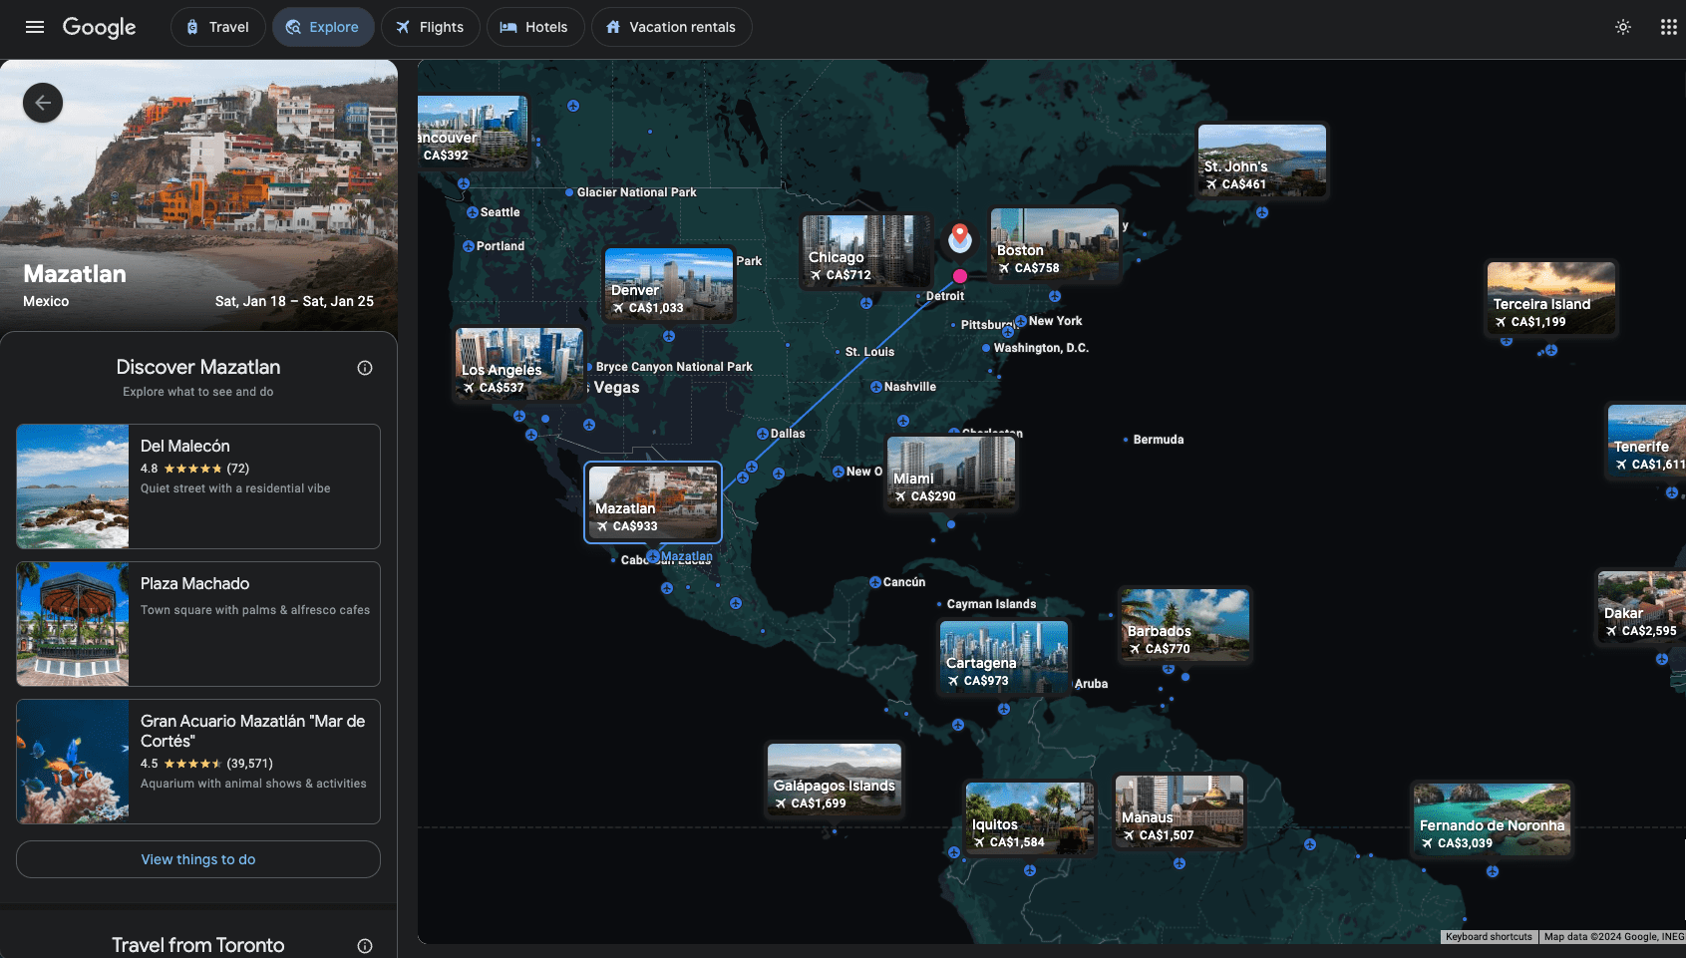Click the Detroit map label
Screen dimensions: 1686x958
pos(945,296)
